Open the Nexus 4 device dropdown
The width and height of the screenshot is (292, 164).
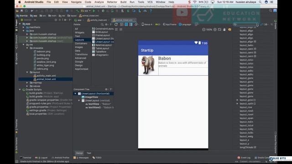click(147, 24)
